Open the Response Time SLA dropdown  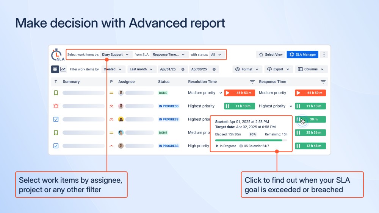pyautogui.click(x=169, y=54)
